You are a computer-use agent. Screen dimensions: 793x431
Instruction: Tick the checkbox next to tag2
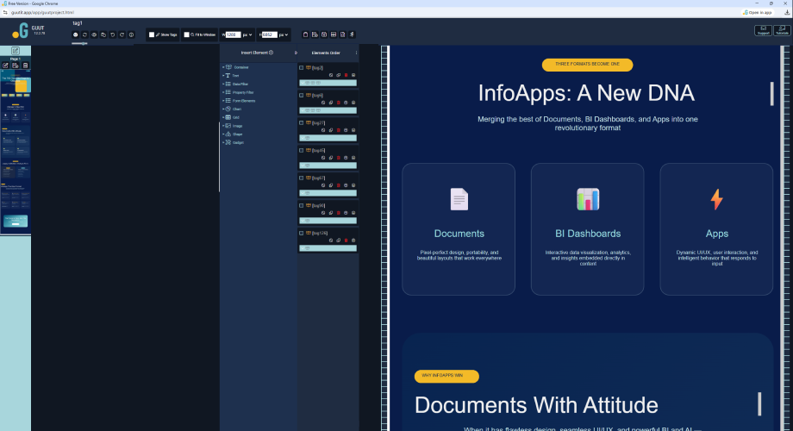pos(301,67)
